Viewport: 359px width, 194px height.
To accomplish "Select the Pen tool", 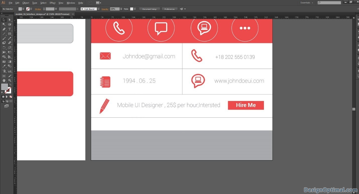I will point(4,29).
